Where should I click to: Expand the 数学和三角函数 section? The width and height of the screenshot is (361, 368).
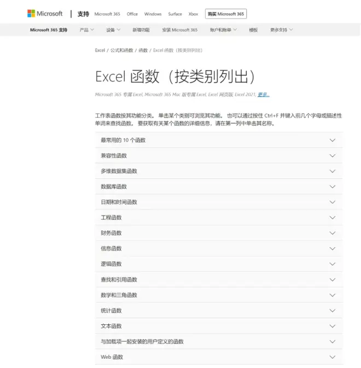pos(219,295)
